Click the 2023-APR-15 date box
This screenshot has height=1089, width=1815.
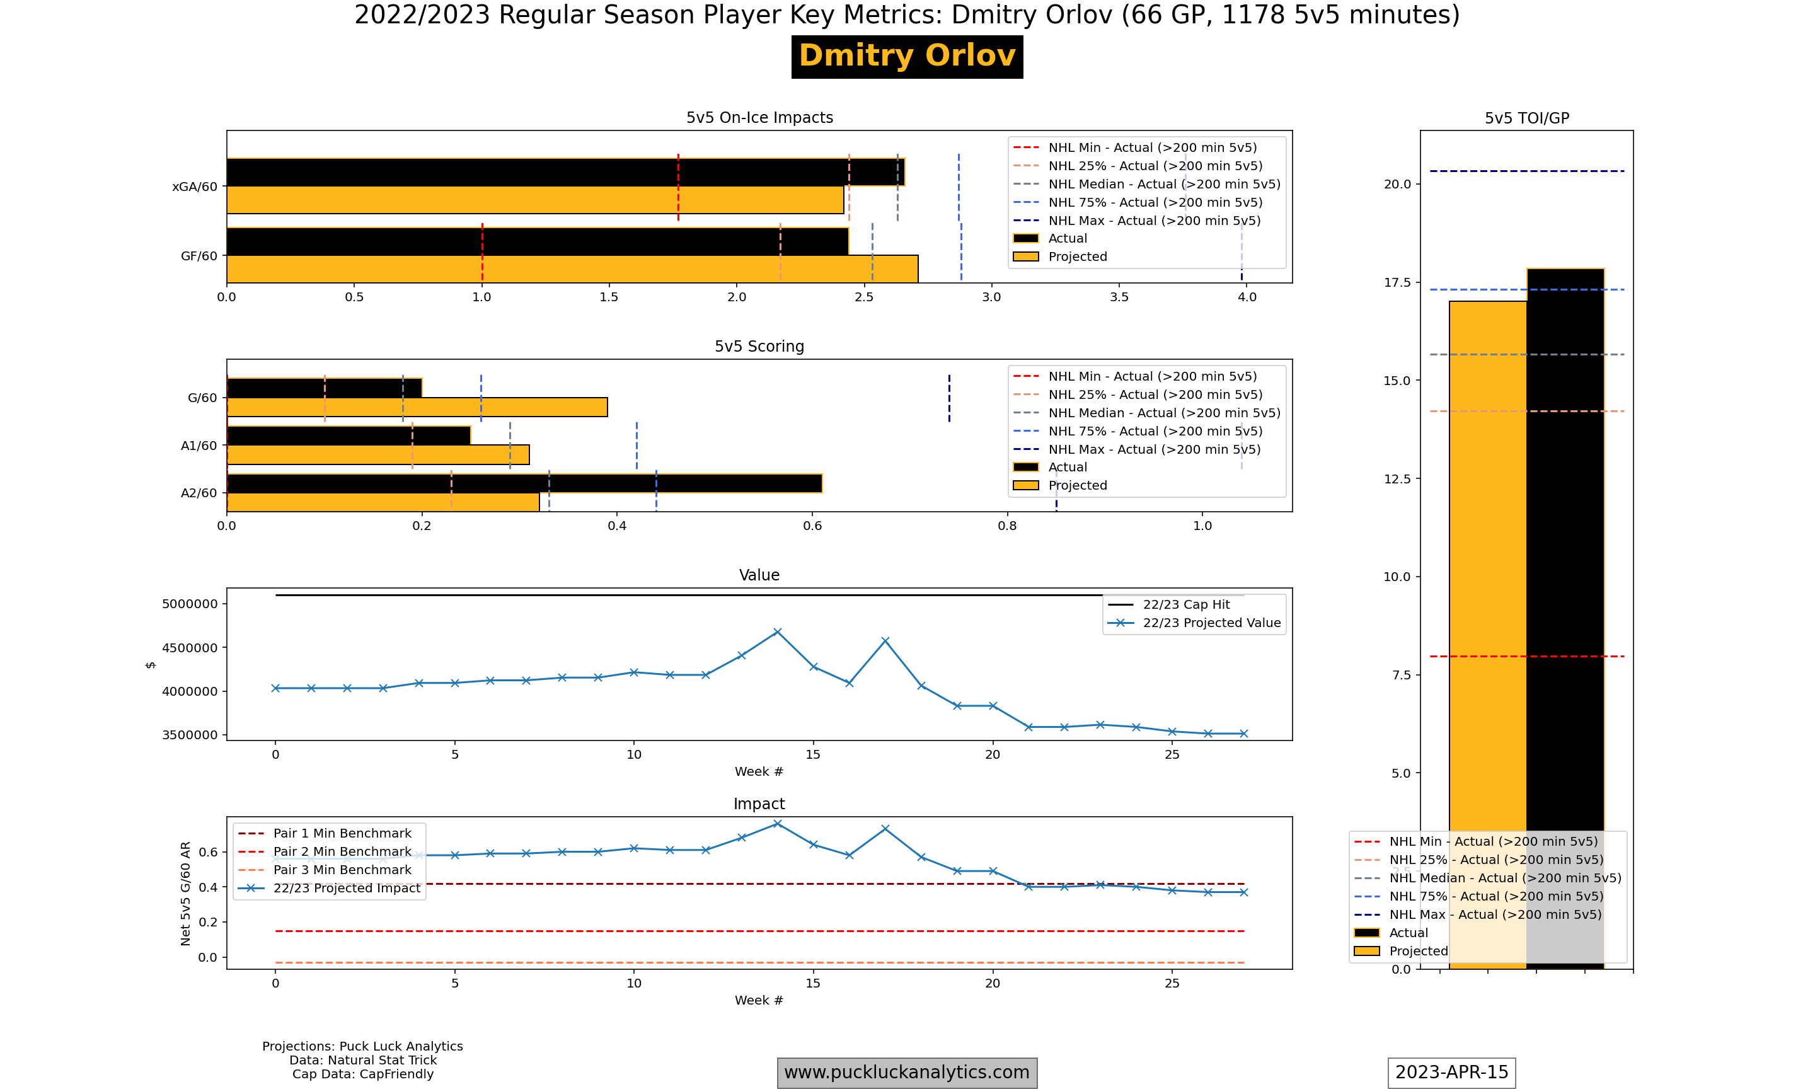click(x=1452, y=1073)
